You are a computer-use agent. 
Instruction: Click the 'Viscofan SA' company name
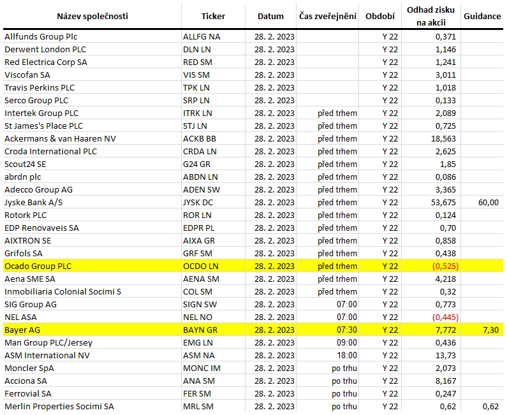[x=27, y=75]
